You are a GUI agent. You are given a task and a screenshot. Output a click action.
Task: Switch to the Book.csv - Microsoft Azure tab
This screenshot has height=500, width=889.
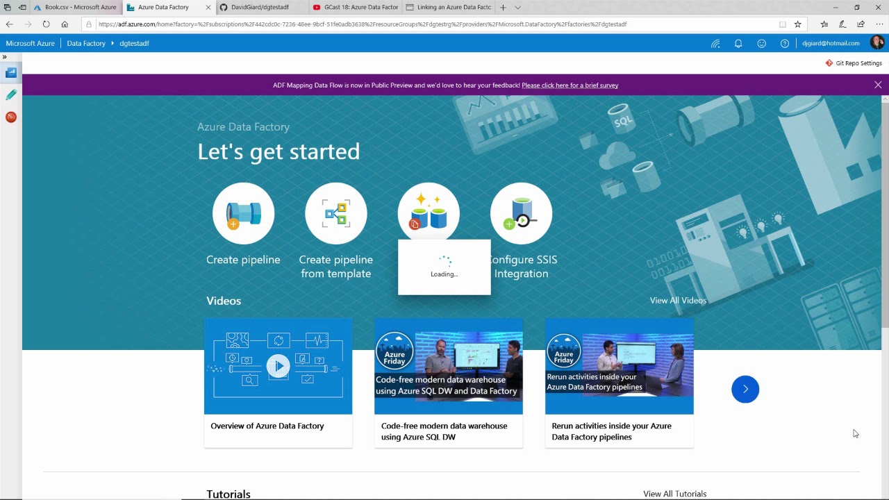(75, 8)
